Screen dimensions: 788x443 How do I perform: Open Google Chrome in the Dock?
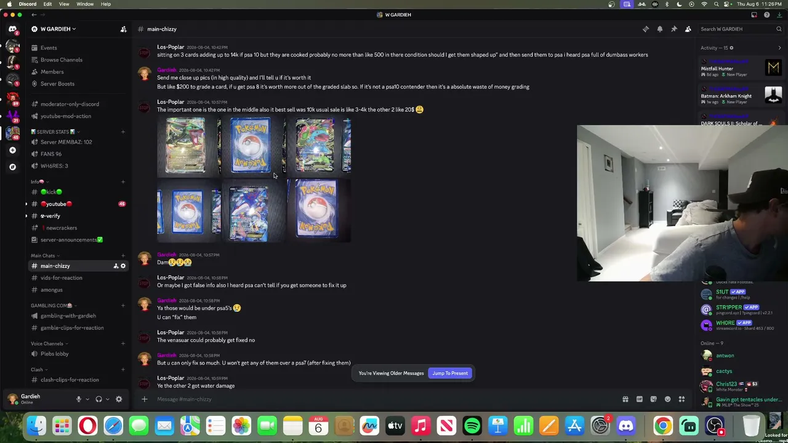[x=663, y=426]
